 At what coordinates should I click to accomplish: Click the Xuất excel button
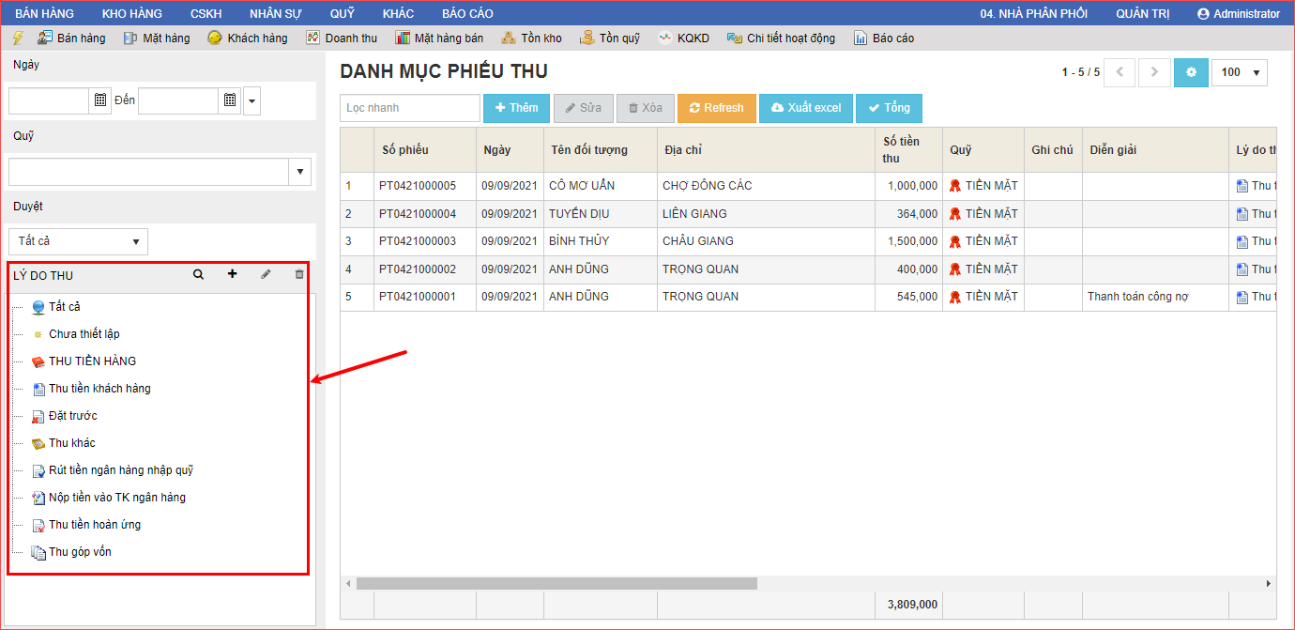805,108
